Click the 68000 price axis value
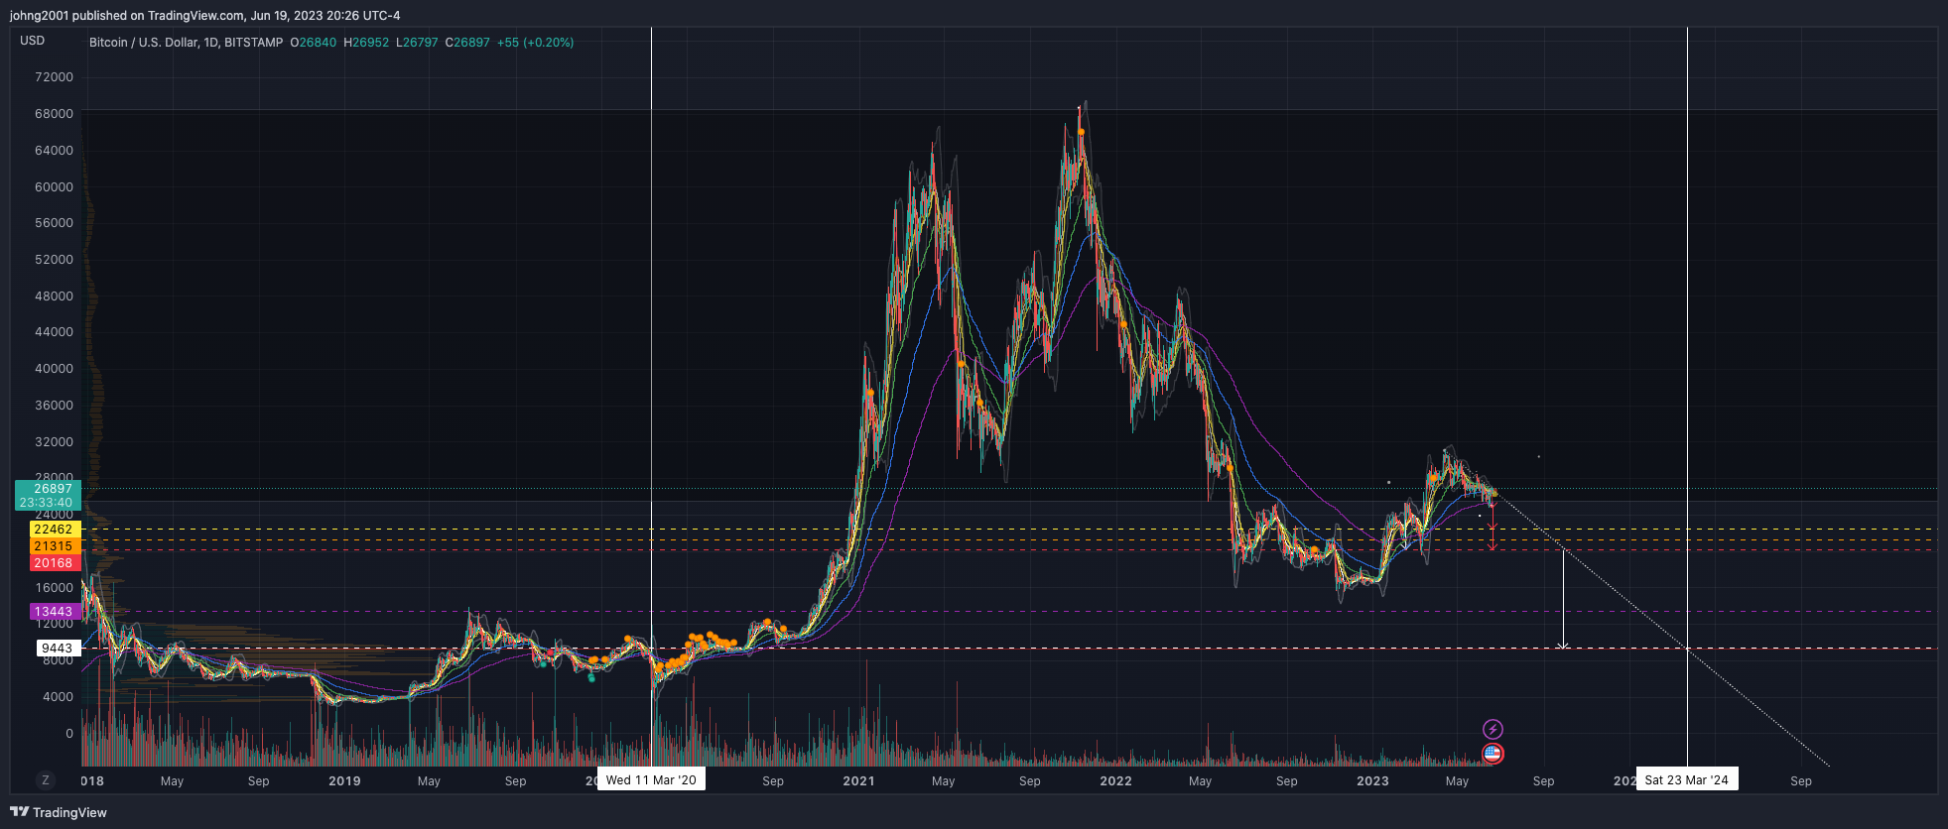Screen dimensions: 1948x829 [54, 114]
